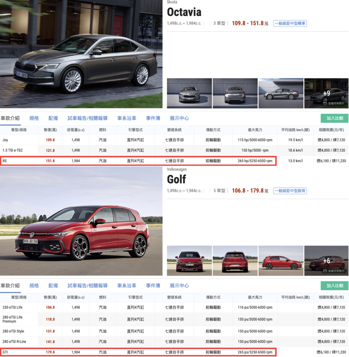Select the Octavia Joy model row name
This screenshot has width=349, height=357.
pos(5,140)
